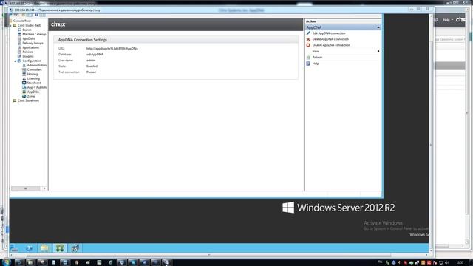Open StoreFront under Configuration
The height and width of the screenshot is (266, 473).
[34, 83]
